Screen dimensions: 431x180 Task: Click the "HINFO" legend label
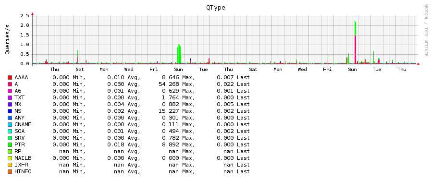[x=23, y=172]
